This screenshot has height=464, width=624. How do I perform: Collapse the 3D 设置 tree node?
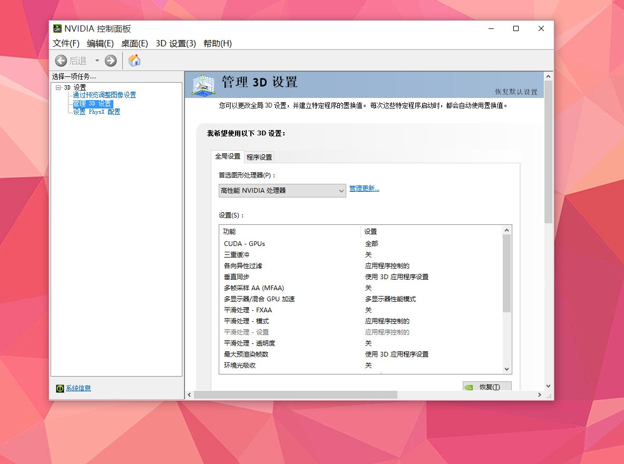58,87
